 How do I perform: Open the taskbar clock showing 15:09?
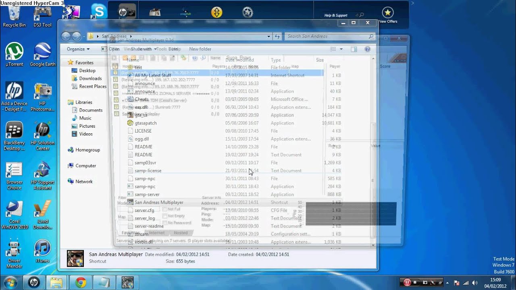(495, 283)
